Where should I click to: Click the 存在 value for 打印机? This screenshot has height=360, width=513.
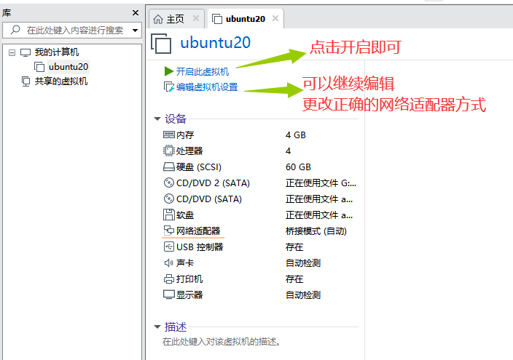294,279
